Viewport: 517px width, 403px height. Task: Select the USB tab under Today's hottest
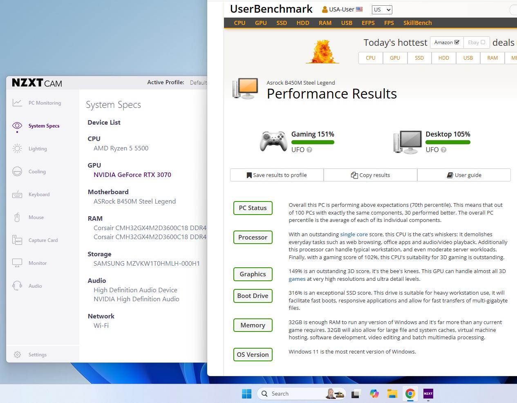click(x=468, y=58)
